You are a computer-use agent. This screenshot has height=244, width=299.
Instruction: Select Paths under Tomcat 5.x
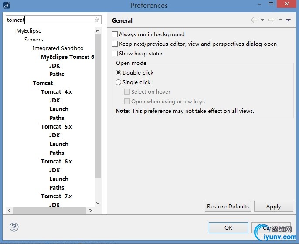click(x=57, y=153)
